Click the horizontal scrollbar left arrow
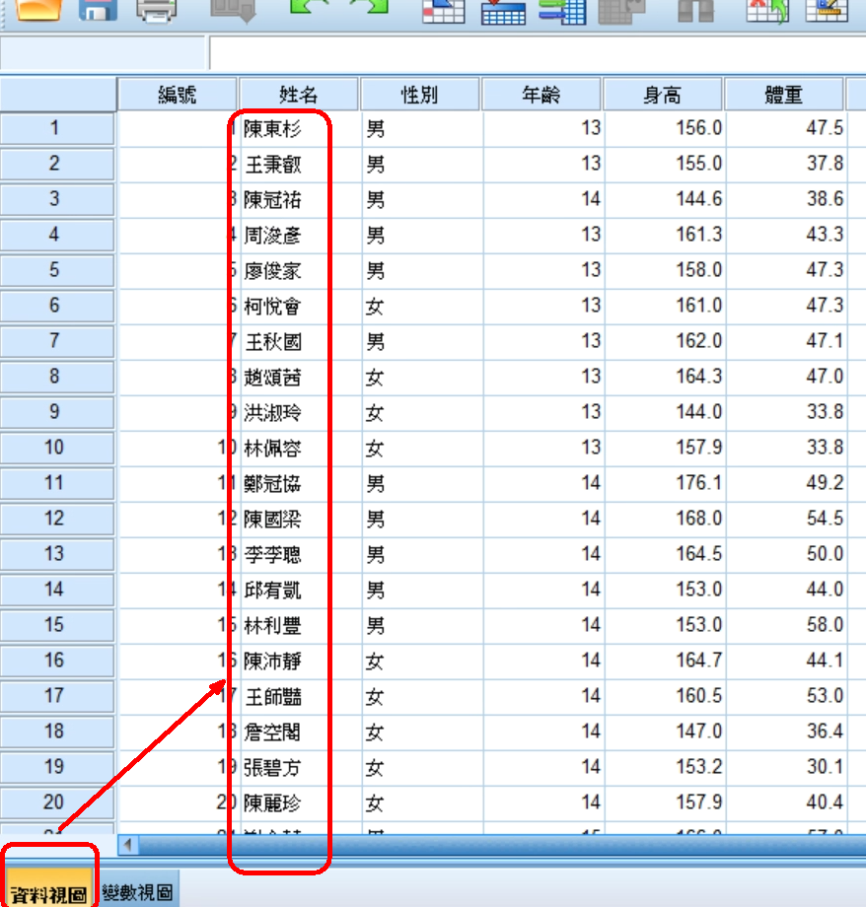866x907 pixels. [129, 845]
